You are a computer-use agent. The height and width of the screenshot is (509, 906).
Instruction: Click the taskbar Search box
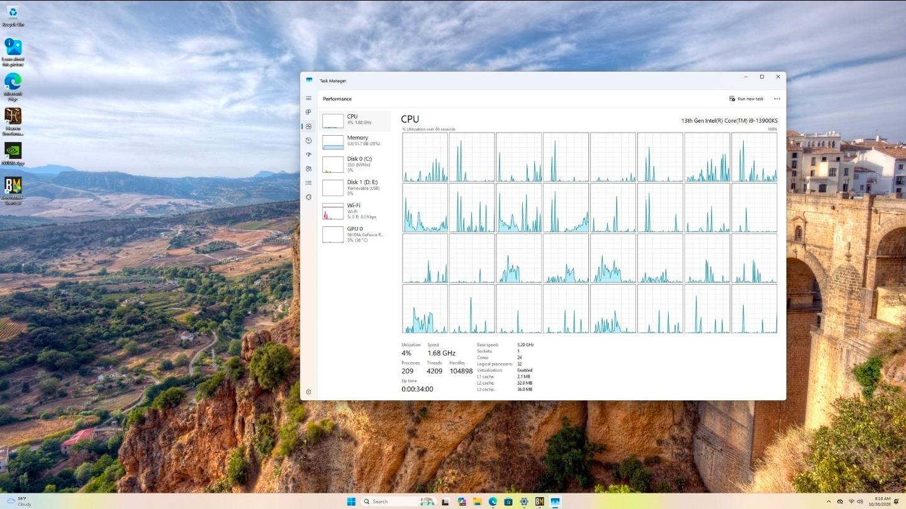tap(399, 501)
